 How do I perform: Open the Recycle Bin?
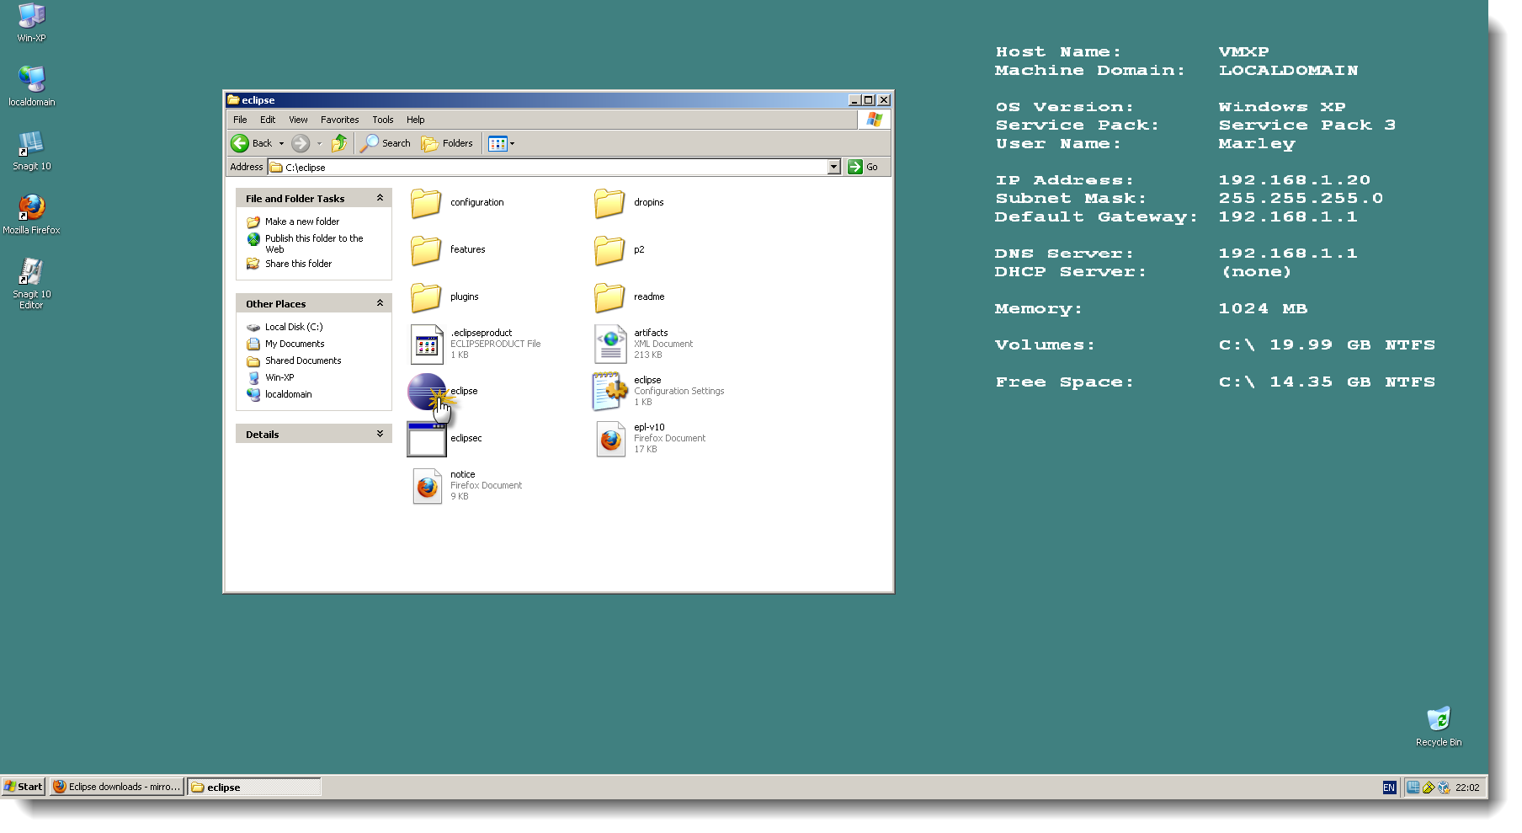pos(1439,720)
